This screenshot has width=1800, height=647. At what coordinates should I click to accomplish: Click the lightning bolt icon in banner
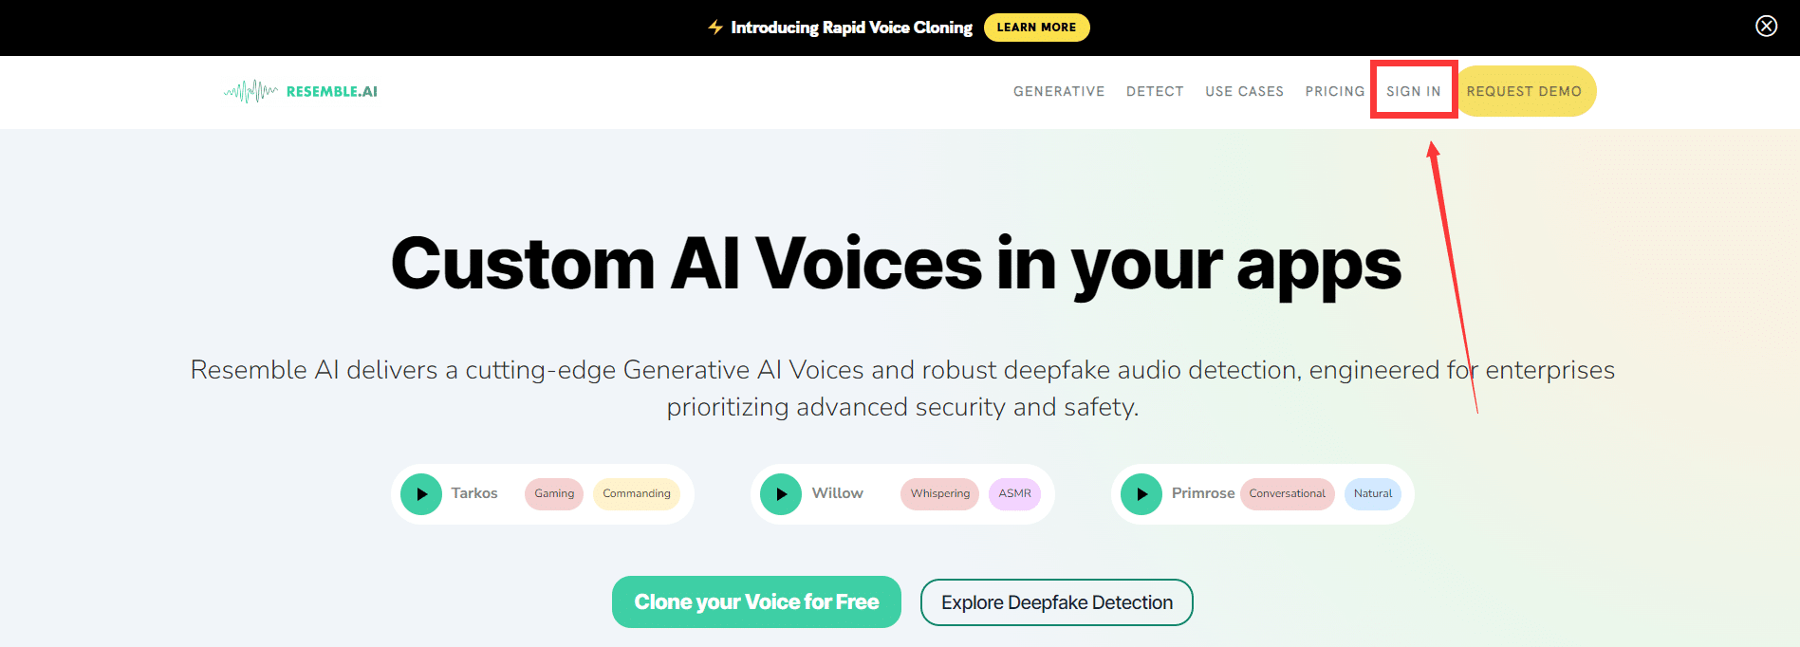715,28
